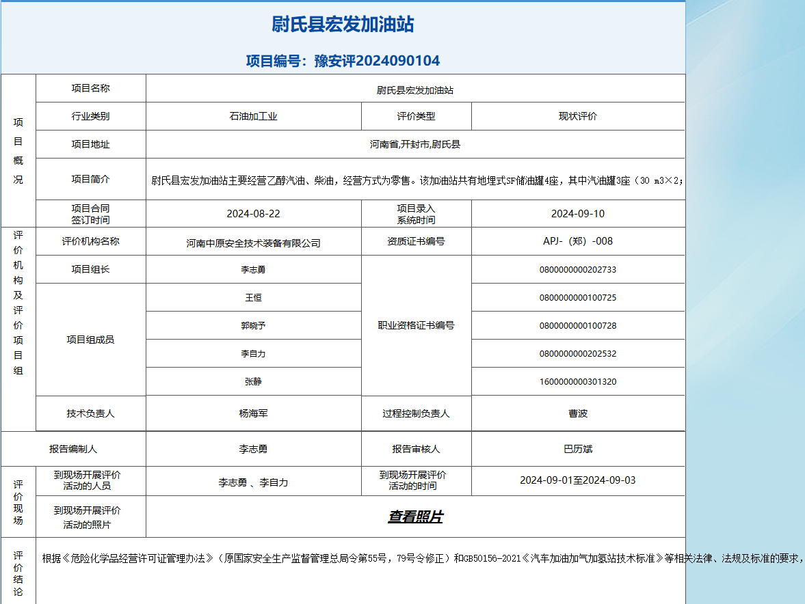This screenshot has width=805, height=604.
Task: Click the 过程控制负责人 label
Action: (x=416, y=413)
